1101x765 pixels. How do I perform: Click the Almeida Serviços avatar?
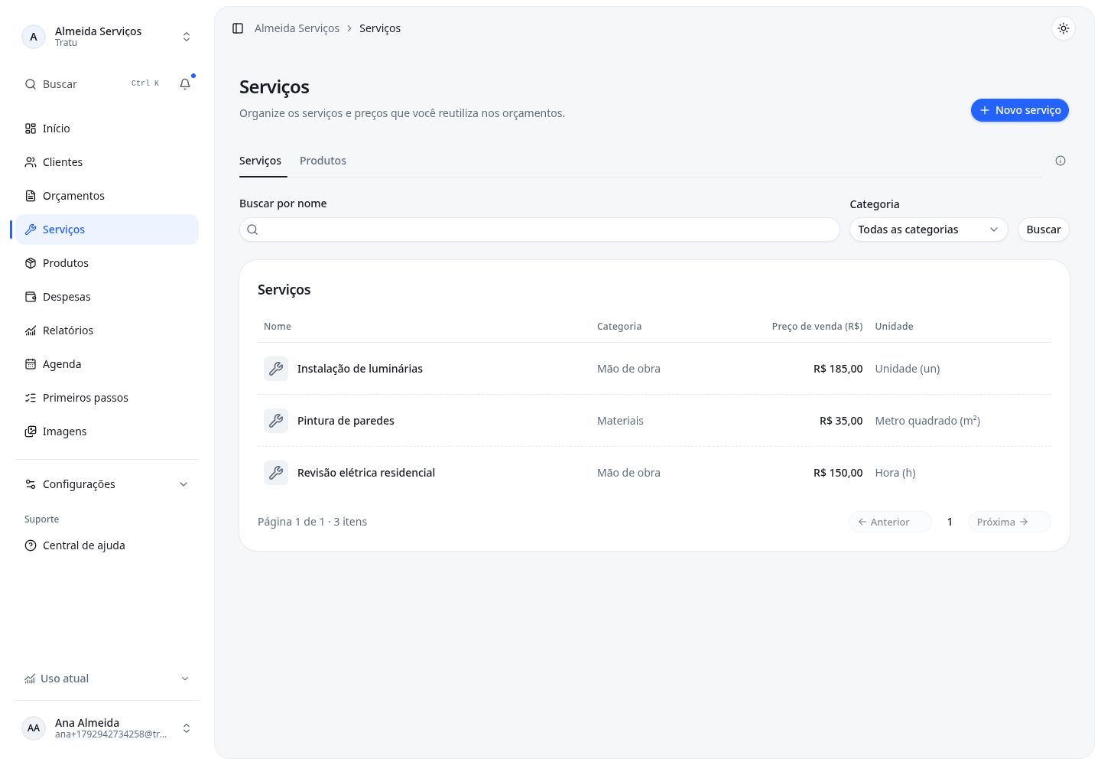34,37
